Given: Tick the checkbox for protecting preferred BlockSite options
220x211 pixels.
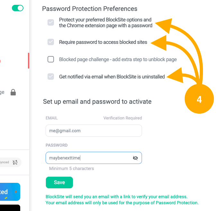Looking at the screenshot, I should click(x=51, y=22).
